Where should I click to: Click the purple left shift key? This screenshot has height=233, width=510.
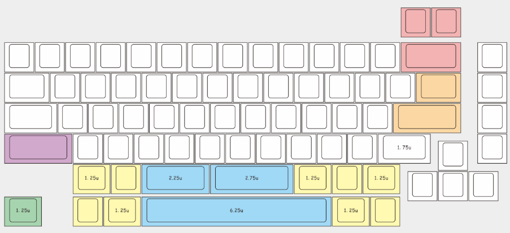(x=38, y=148)
